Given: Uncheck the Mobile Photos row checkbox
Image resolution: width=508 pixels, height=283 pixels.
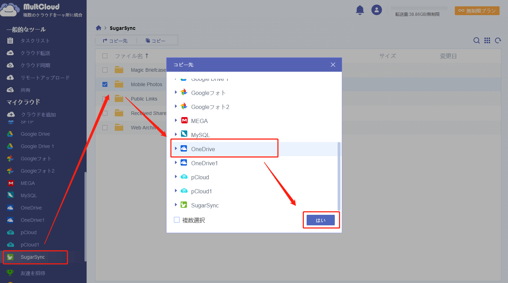Looking at the screenshot, I should tap(105, 84).
